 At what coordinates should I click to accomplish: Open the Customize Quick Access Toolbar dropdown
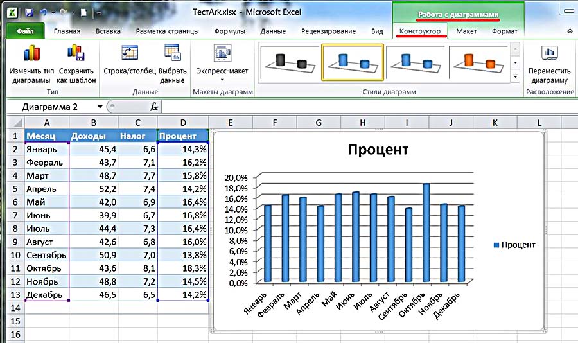pos(99,13)
